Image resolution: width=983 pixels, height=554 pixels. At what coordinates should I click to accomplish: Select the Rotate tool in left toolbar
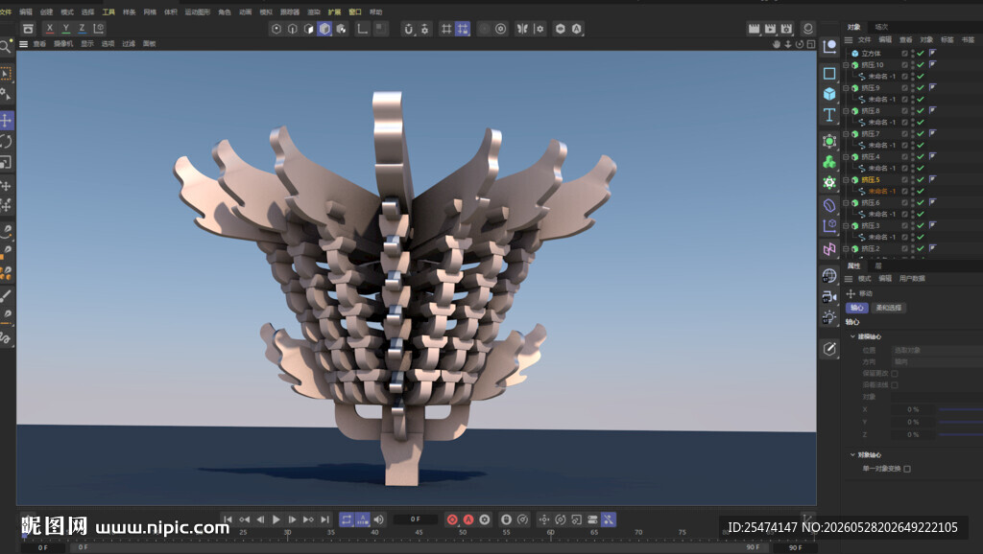point(7,142)
